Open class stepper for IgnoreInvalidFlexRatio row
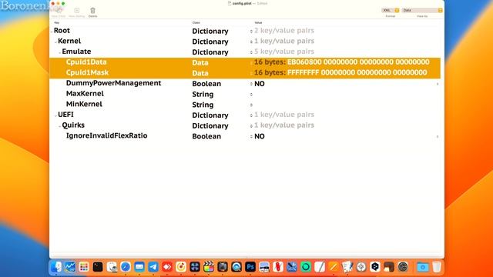493x277 pixels. pos(251,136)
